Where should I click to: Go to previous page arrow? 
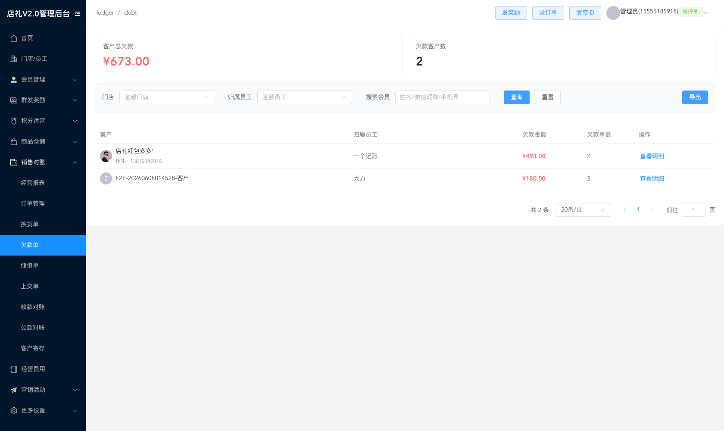pyautogui.click(x=625, y=210)
